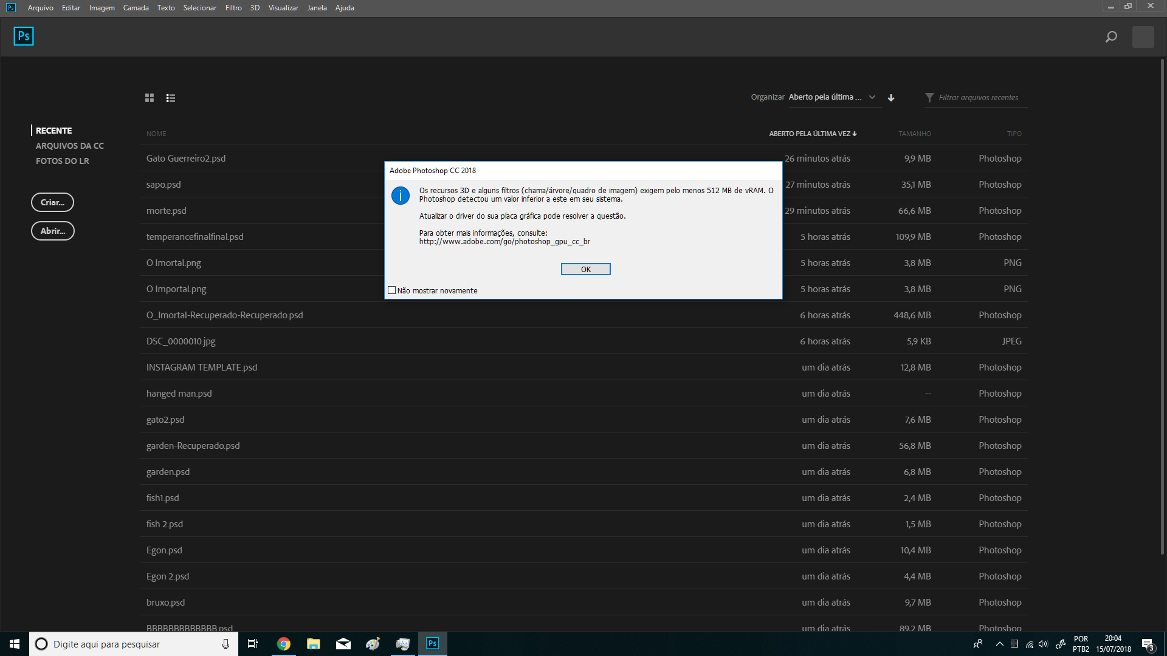1167x656 pixels.
Task: Open the volume speaker tray icon
Action: tap(1044, 644)
